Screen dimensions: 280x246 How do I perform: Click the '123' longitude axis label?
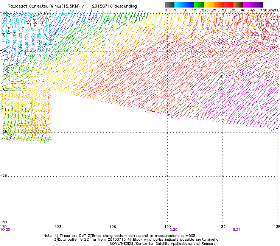pyautogui.click(x=58, y=227)
